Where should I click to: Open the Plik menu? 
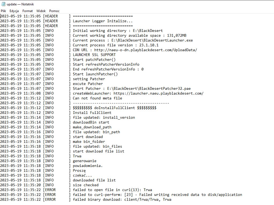[x=3, y=11]
